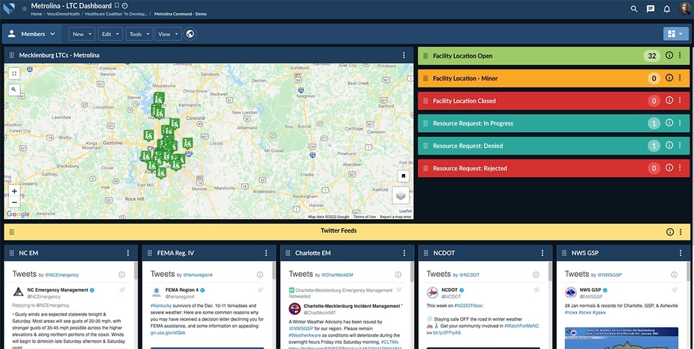This screenshot has height=349, width=694.
Task: Click Terms of Use on map
Action: pyautogui.click(x=364, y=217)
